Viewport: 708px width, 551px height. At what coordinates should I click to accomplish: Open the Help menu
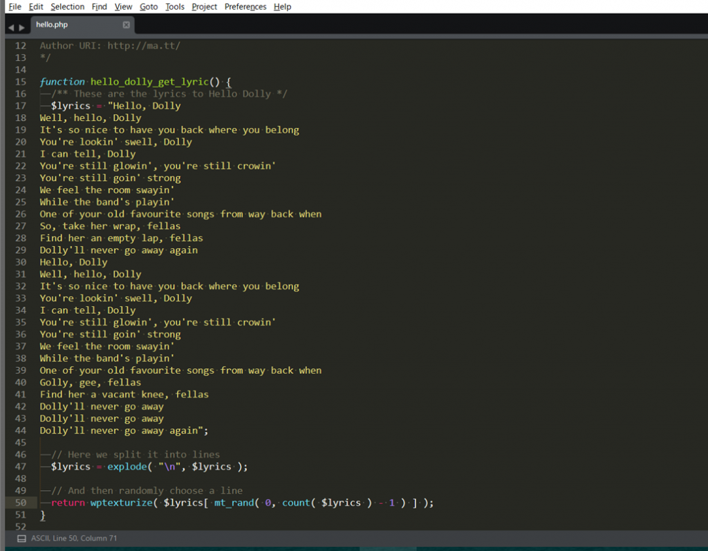[282, 7]
